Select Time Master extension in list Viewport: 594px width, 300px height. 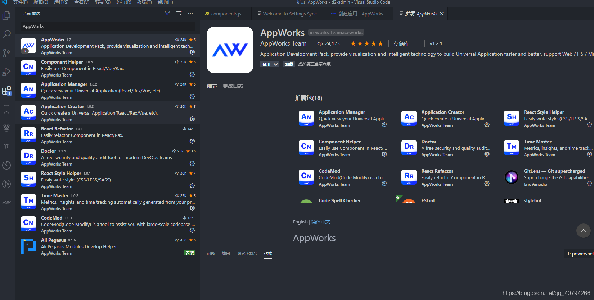coord(108,202)
